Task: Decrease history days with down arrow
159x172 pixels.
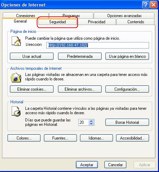Action: click(91, 124)
